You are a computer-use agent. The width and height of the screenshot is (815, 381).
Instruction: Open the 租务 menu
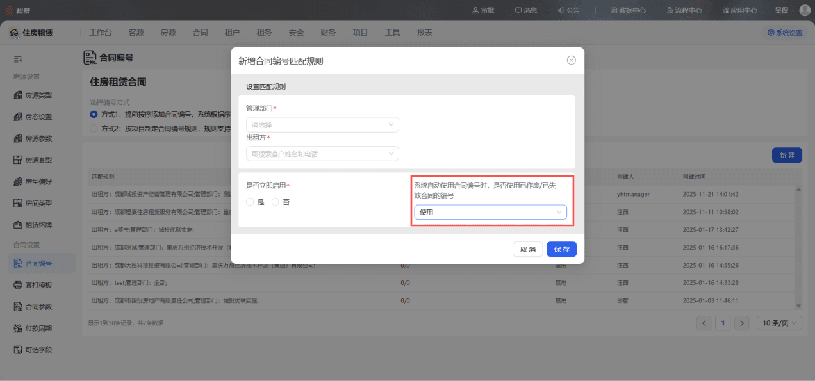coord(264,33)
